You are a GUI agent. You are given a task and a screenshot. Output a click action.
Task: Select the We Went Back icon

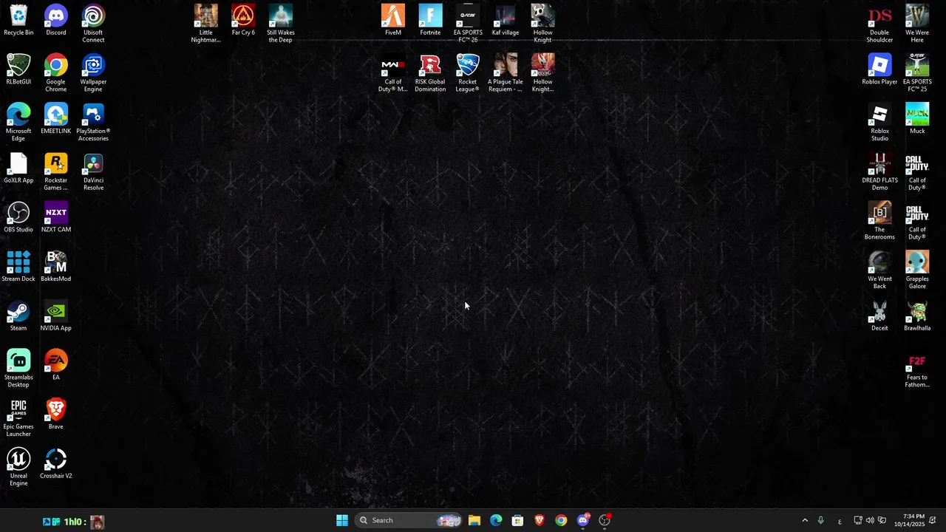[x=879, y=270]
